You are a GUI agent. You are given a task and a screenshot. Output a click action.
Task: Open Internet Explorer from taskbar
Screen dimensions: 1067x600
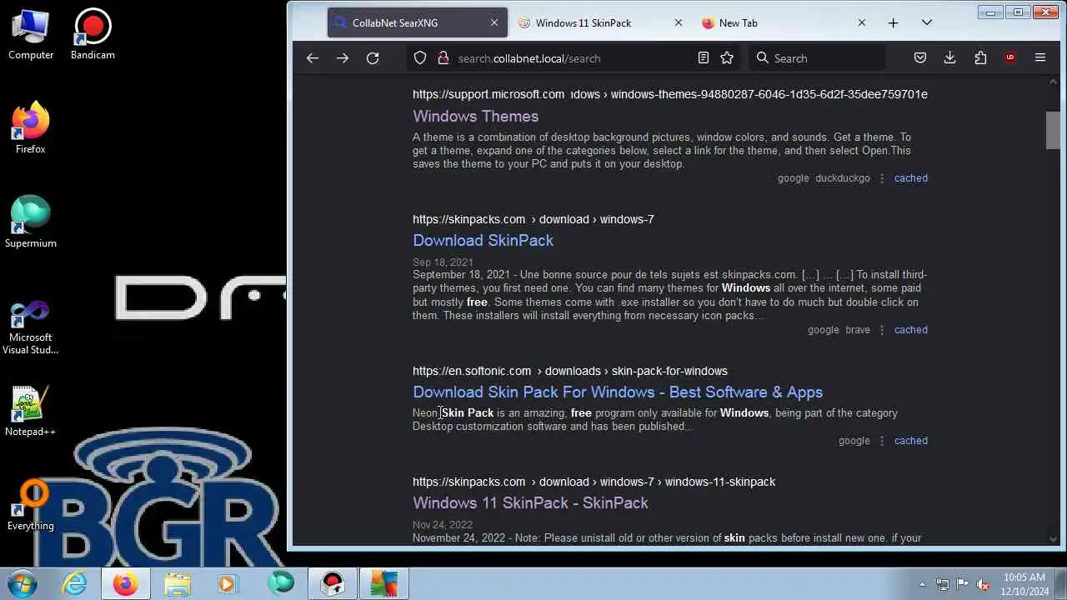click(75, 583)
